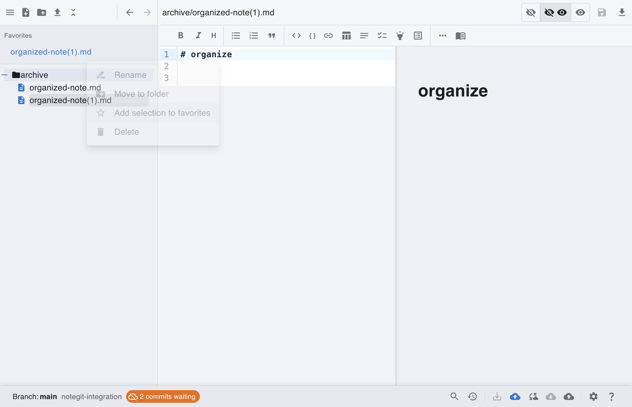Switch to preview-only view
This screenshot has width=632, height=407.
[580, 12]
